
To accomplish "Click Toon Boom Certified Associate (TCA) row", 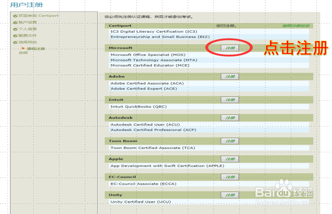I will tap(209, 148).
